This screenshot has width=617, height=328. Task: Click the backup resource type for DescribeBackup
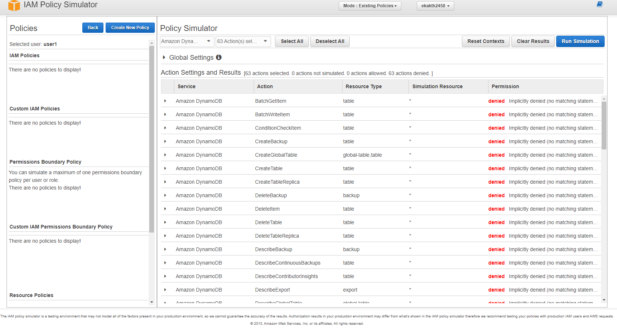coord(351,249)
